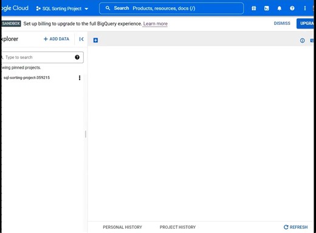The height and width of the screenshot is (233, 316).
Task: Open notifications bell
Action: 280,9
